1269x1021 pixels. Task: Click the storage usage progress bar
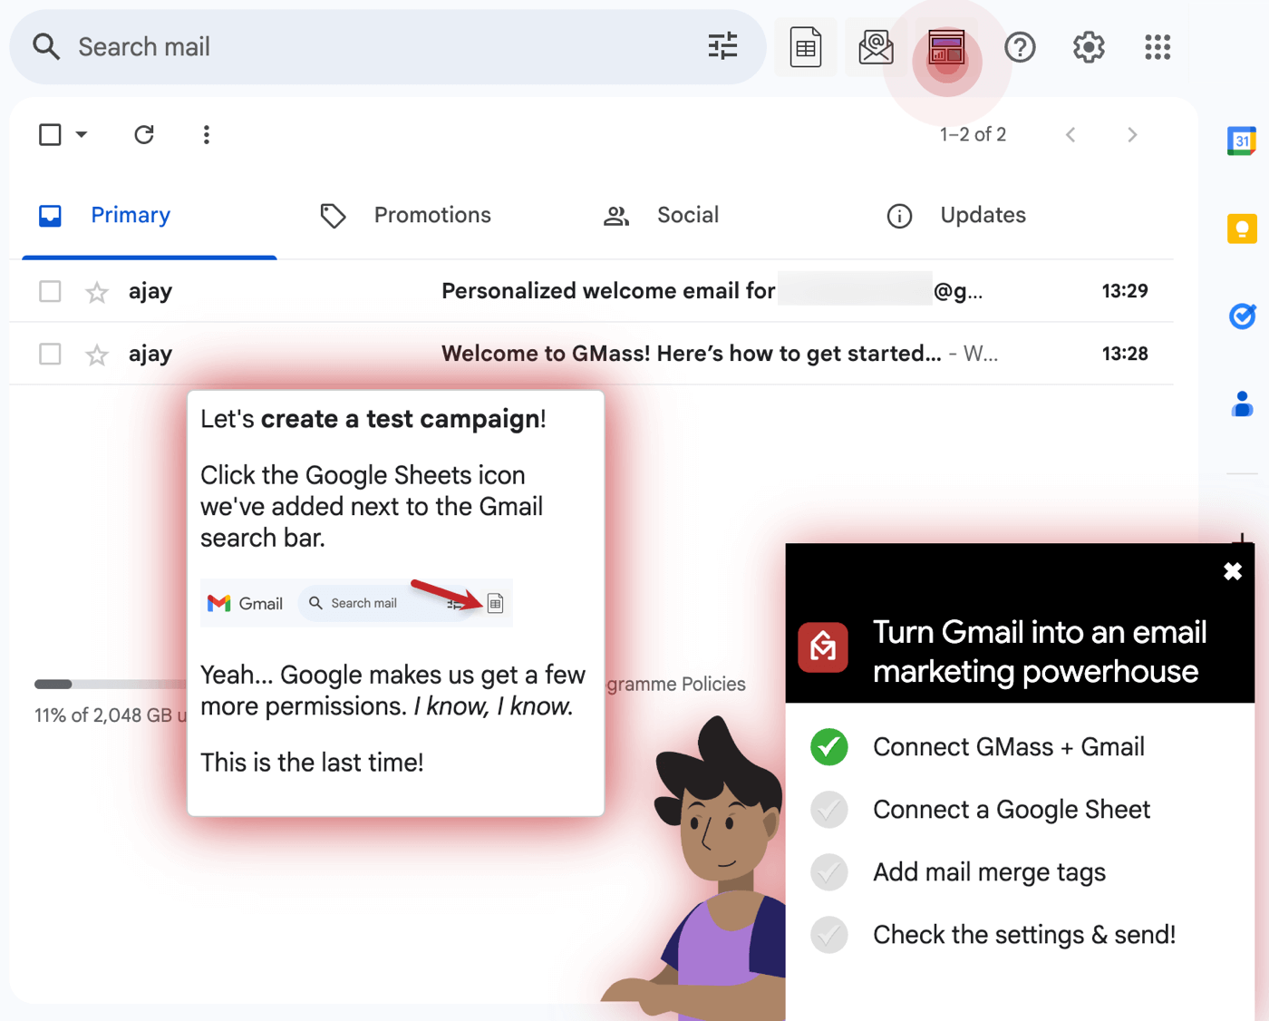(x=111, y=684)
